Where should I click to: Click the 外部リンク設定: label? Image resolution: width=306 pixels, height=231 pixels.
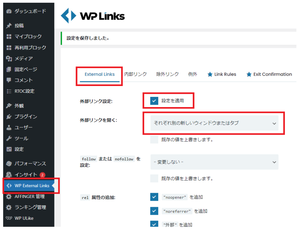coord(96,101)
